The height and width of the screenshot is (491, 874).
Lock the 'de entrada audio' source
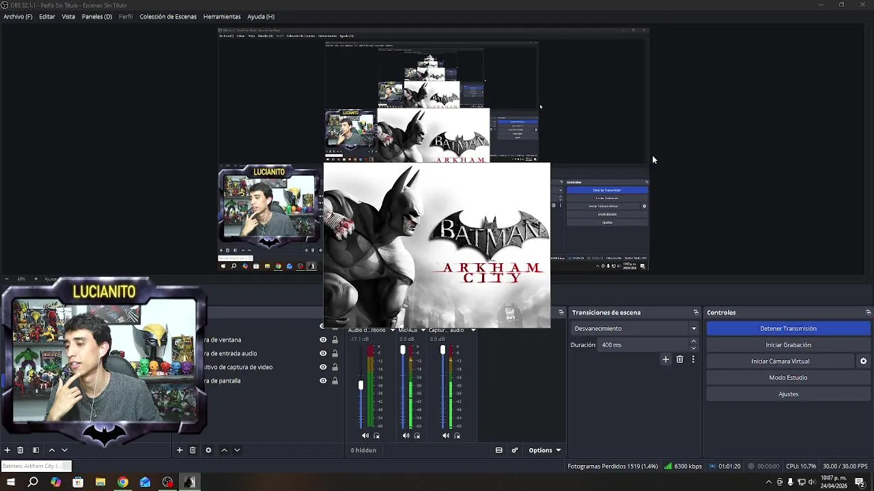click(x=335, y=353)
